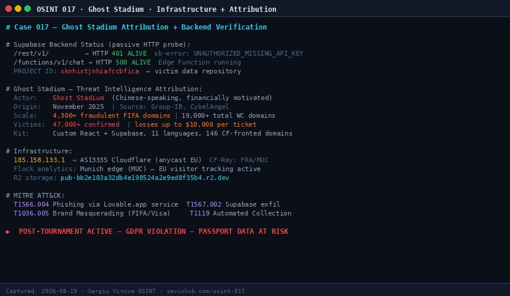Image resolution: width=510 pixels, height=296 pixels.
Task: Click 'Source: Group-IB, CybelAngel' text
Action: click(x=174, y=107)
